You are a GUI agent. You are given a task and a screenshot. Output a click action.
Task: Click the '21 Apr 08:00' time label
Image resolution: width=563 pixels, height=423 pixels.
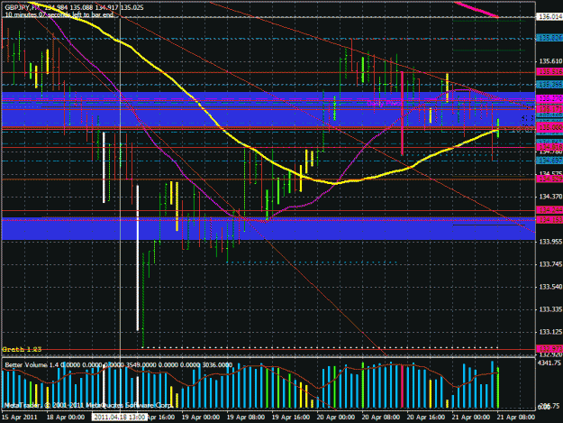click(x=516, y=418)
